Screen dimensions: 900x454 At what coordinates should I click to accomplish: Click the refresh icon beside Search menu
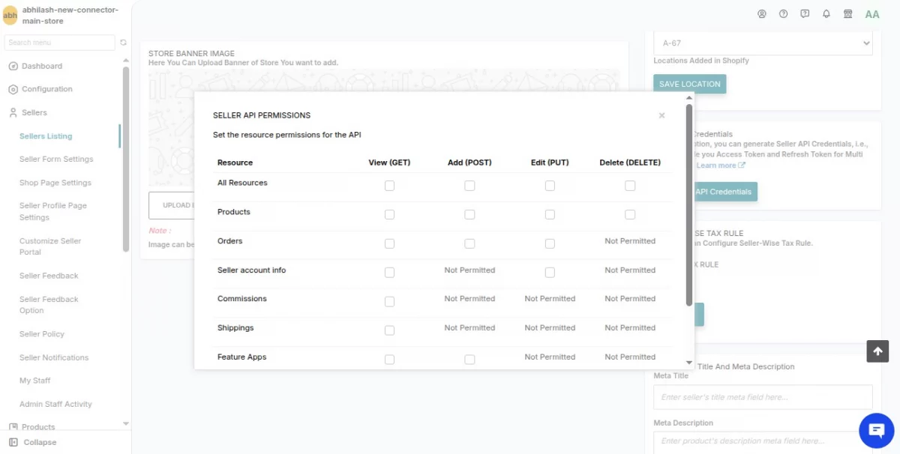point(123,43)
